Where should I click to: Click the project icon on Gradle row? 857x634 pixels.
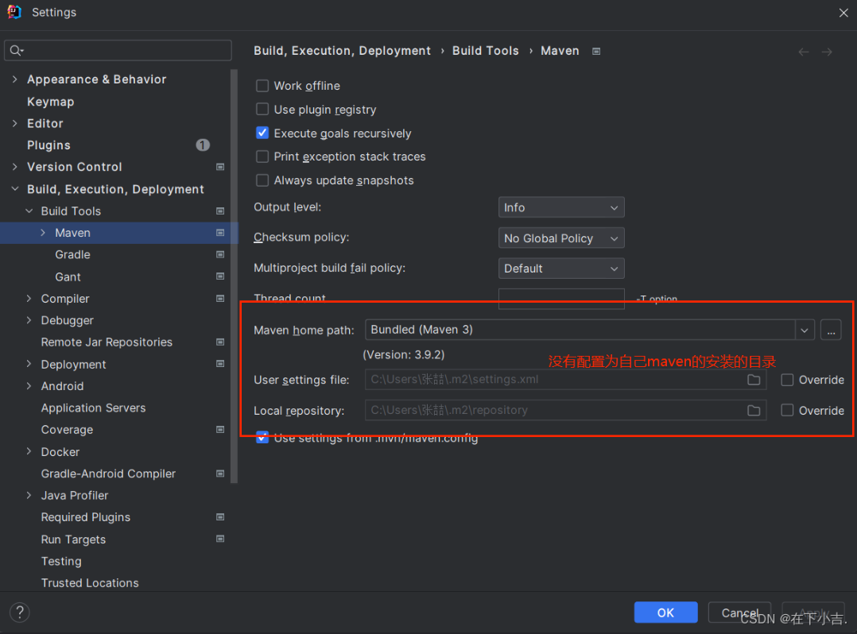pos(220,254)
